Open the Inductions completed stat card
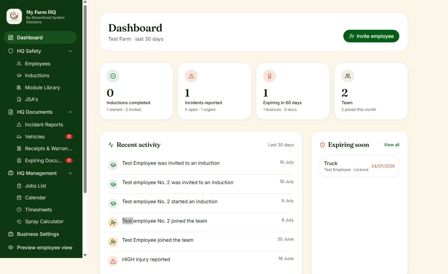 136,91
